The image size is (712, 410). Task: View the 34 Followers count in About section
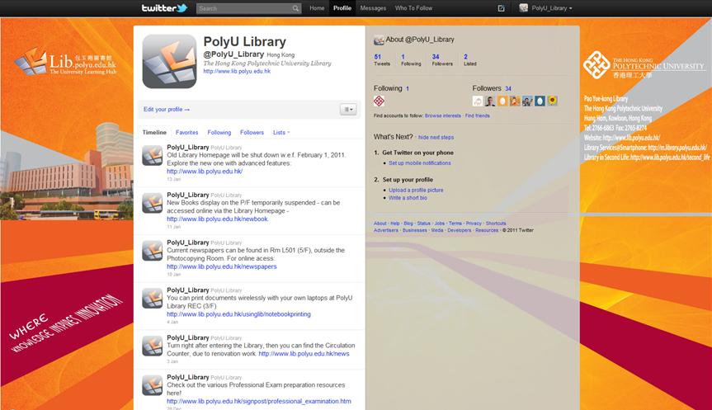click(442, 60)
